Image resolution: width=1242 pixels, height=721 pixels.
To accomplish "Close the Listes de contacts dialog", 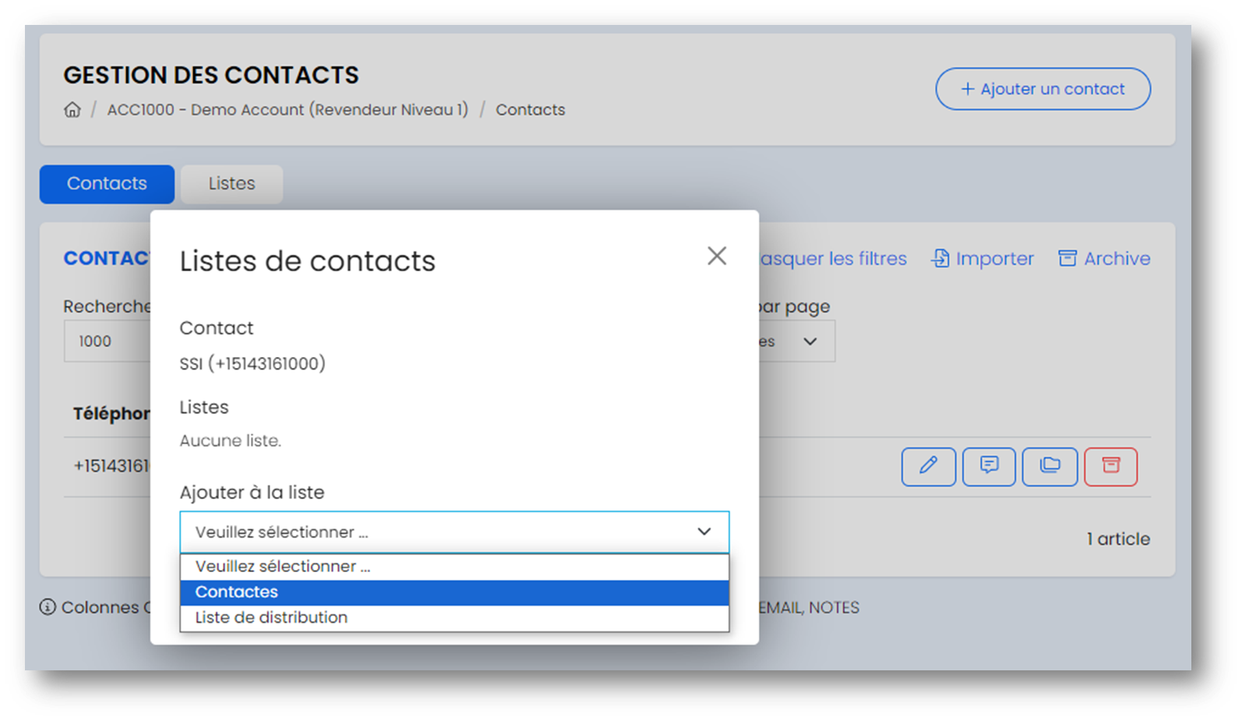I will tap(717, 256).
